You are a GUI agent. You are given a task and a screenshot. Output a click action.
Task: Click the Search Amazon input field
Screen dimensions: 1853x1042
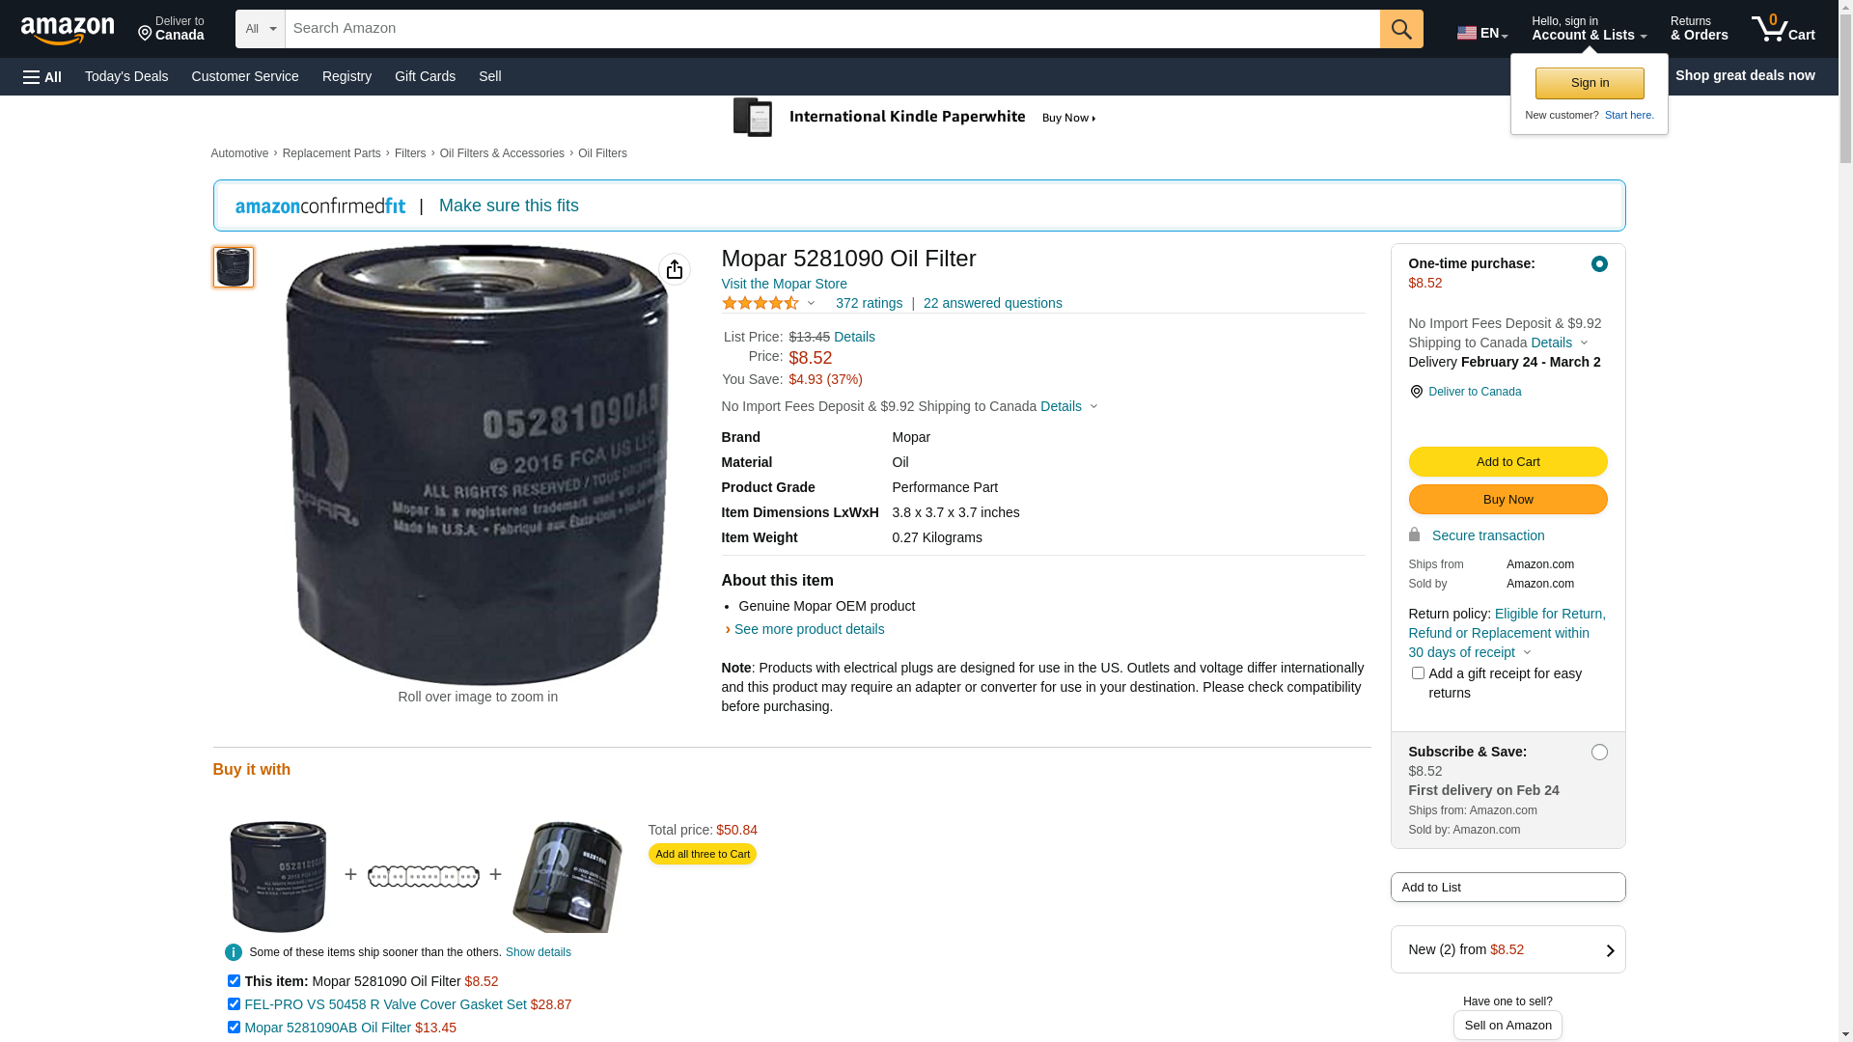point(831,29)
